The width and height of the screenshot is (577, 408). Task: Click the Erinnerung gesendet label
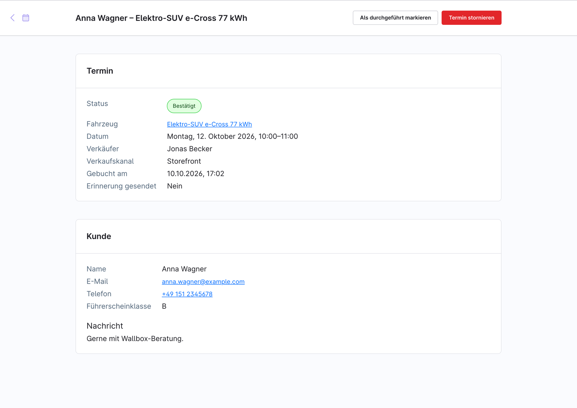[x=122, y=186]
